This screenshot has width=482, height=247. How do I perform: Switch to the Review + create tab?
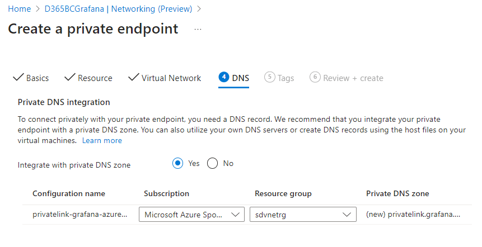click(353, 78)
